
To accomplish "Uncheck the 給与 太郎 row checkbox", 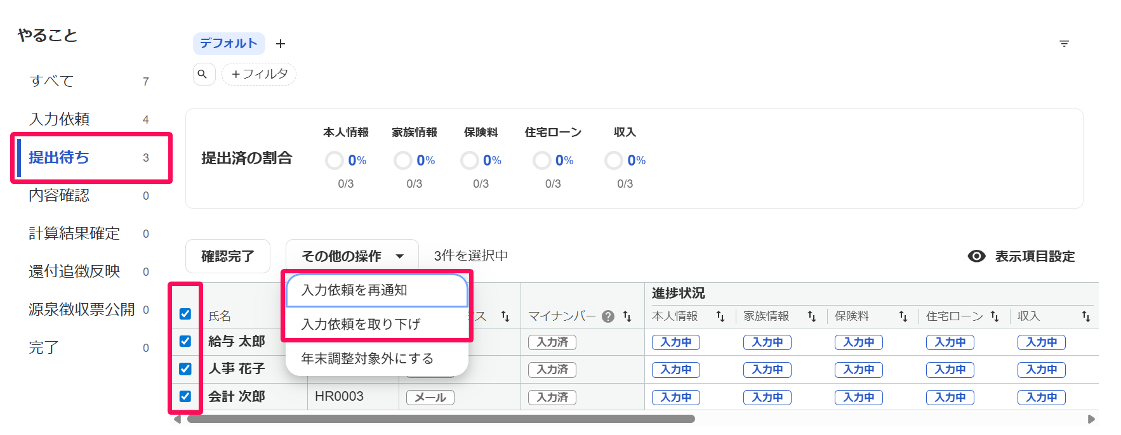I will click(x=185, y=341).
